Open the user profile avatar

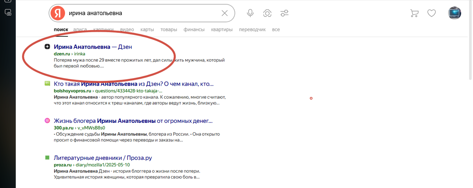[x=455, y=13]
